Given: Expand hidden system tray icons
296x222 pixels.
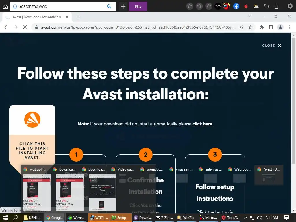Looking at the screenshot, I should tap(246, 218).
